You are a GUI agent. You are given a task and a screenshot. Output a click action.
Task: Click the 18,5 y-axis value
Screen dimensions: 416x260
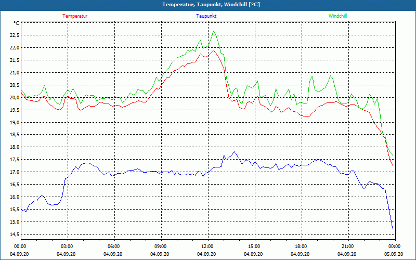(15, 135)
